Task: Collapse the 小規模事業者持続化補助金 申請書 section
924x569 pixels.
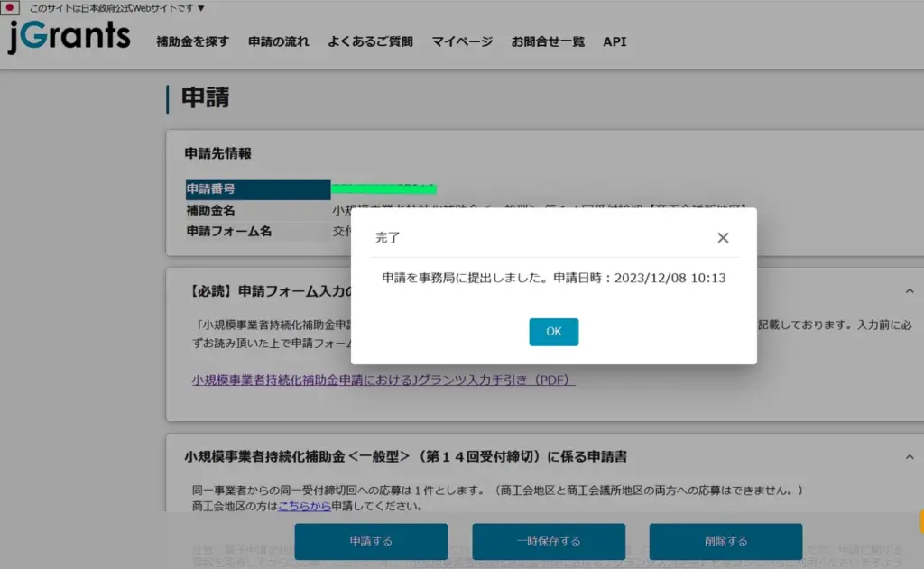Action: (x=909, y=457)
